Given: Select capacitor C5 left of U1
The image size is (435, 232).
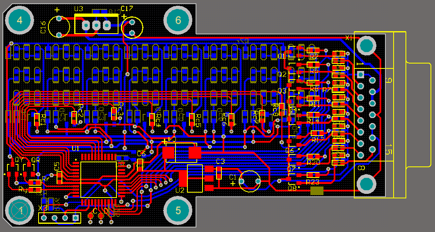Looking at the screenshot, I should [x=59, y=177].
